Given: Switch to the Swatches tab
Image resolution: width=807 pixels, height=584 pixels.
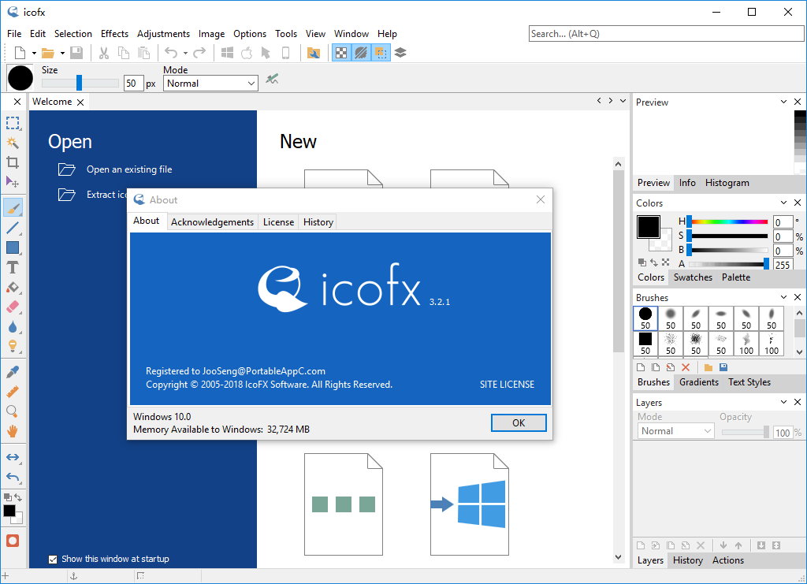Looking at the screenshot, I should tap(693, 277).
